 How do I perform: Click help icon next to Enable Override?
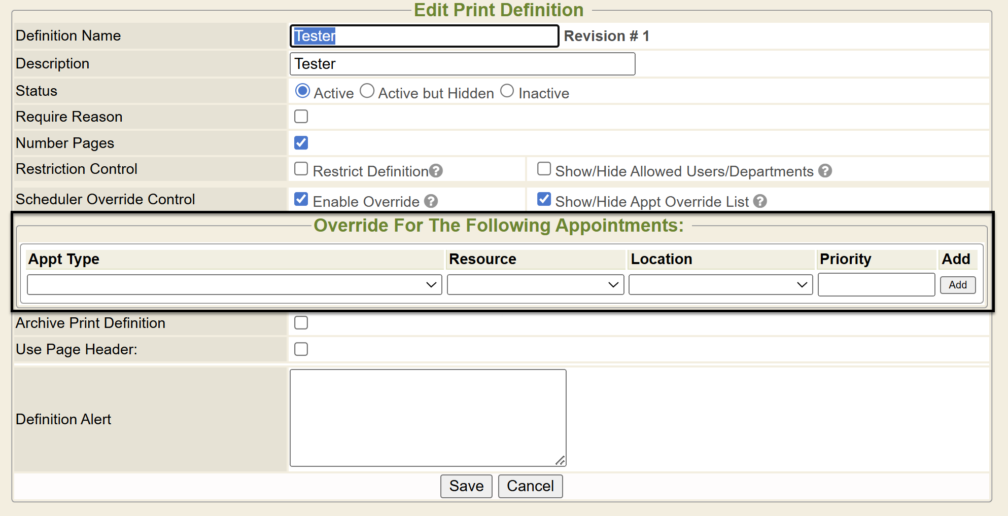pyautogui.click(x=431, y=201)
